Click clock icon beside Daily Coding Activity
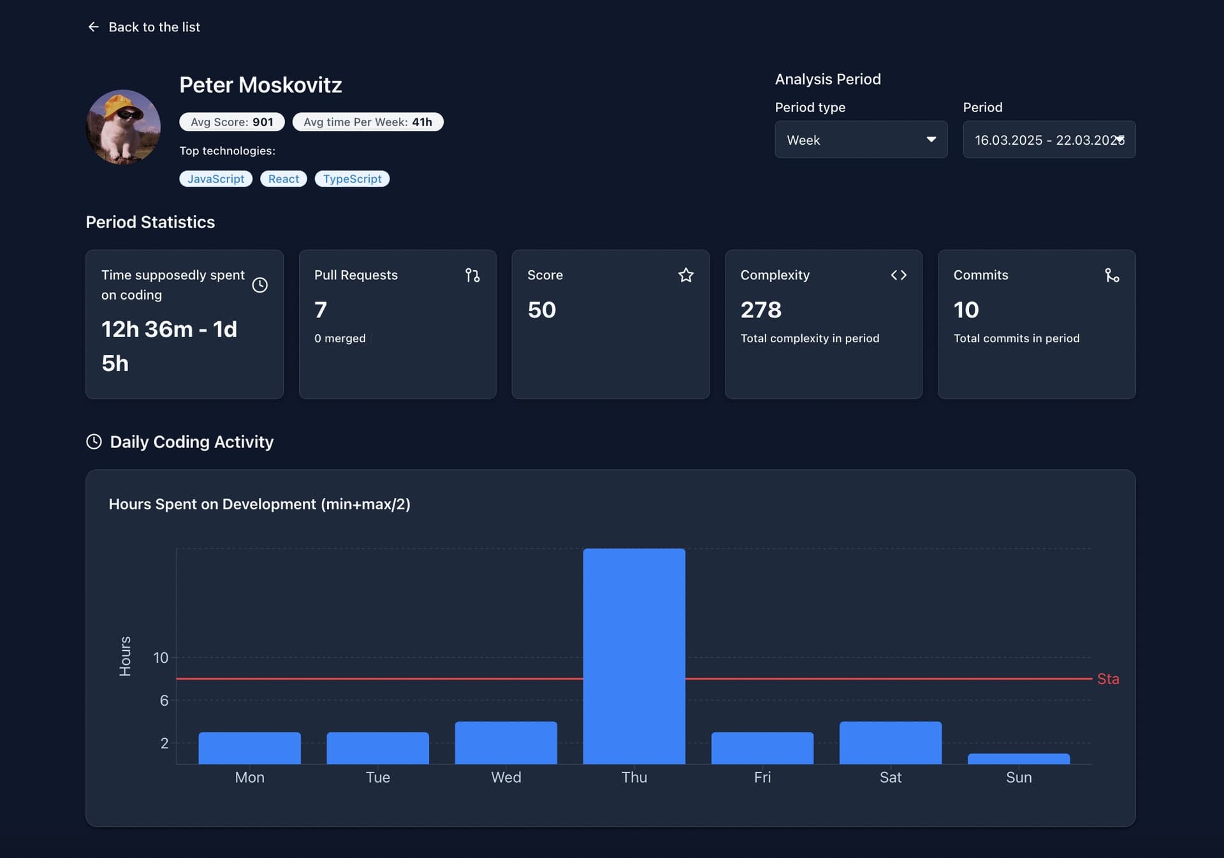The height and width of the screenshot is (858, 1224). (94, 442)
